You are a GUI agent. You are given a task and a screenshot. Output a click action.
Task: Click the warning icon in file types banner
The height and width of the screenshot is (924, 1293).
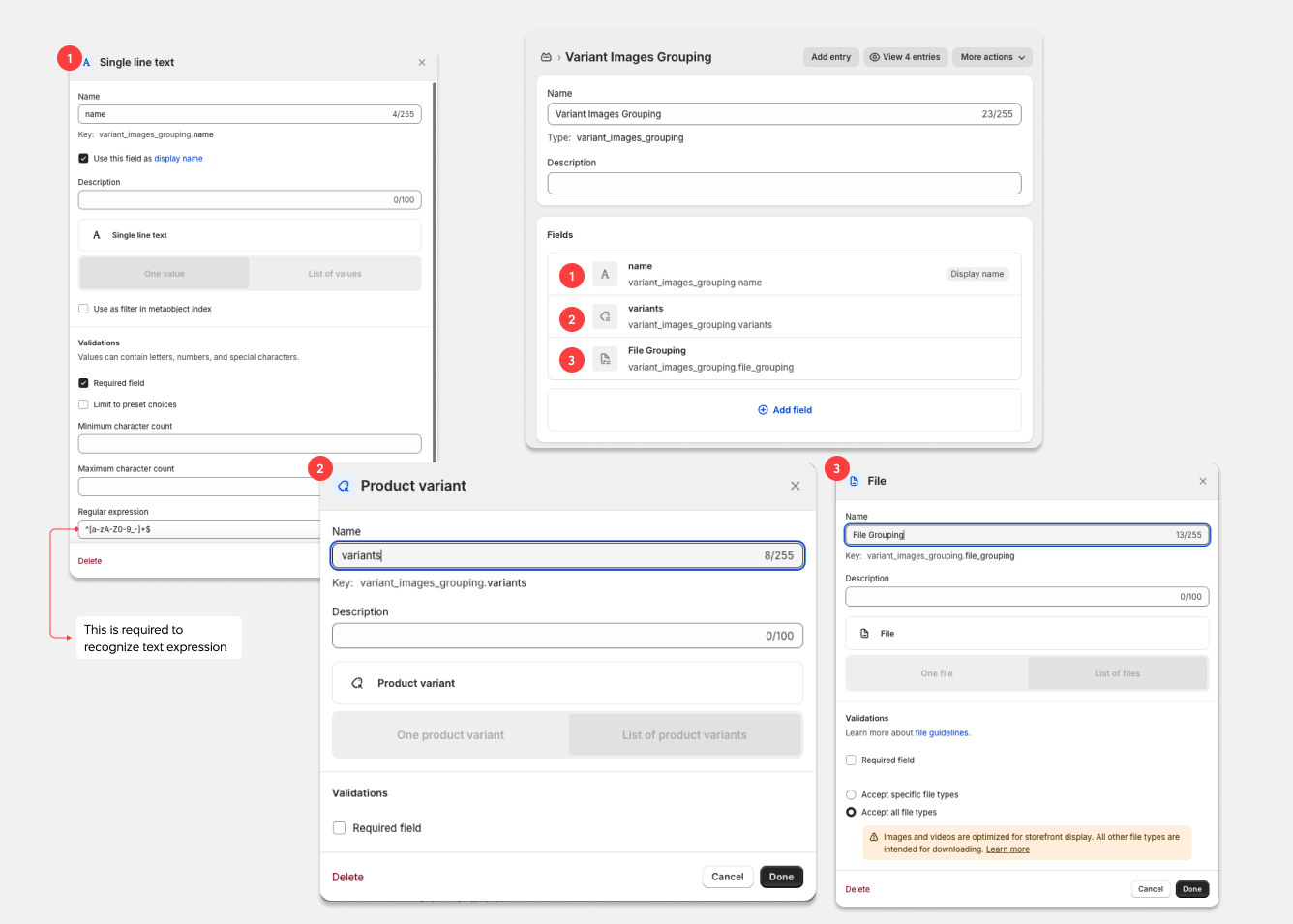tap(874, 838)
